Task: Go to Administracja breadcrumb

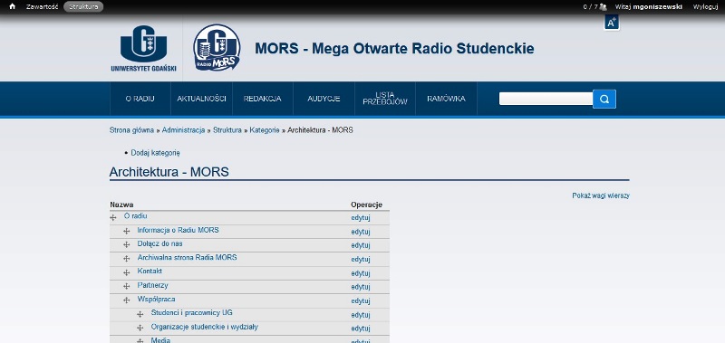Action: click(x=184, y=130)
